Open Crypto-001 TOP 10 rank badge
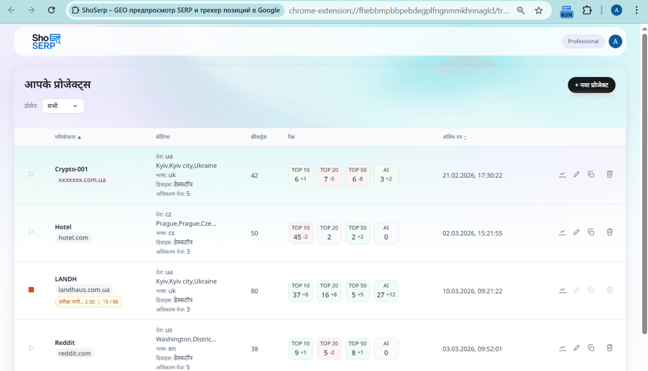The height and width of the screenshot is (371, 648). point(301,175)
